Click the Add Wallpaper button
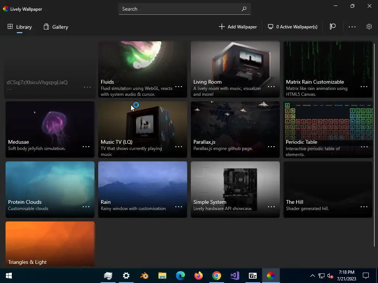Image resolution: width=378 pixels, height=283 pixels. (x=238, y=27)
